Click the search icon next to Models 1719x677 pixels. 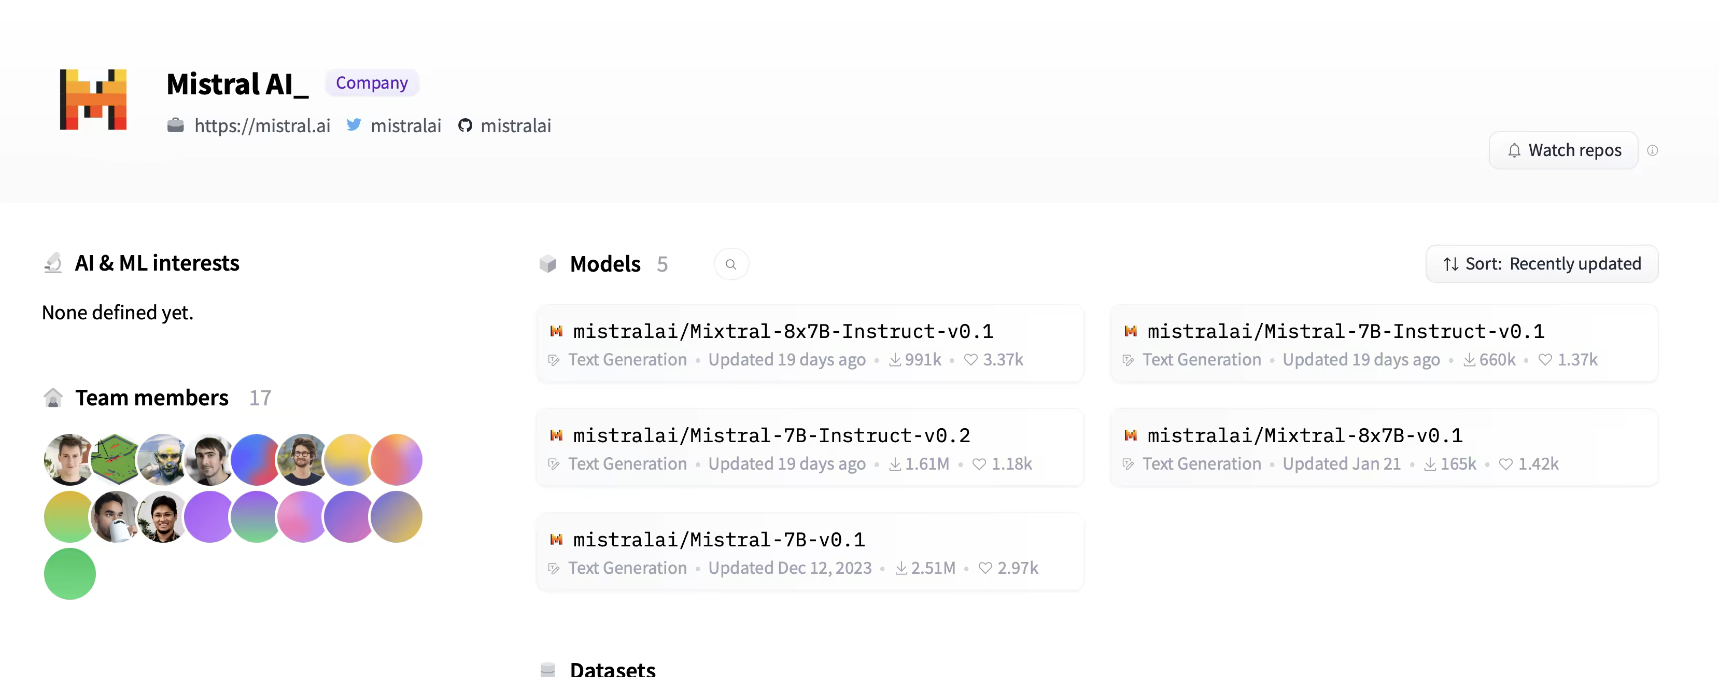point(731,263)
